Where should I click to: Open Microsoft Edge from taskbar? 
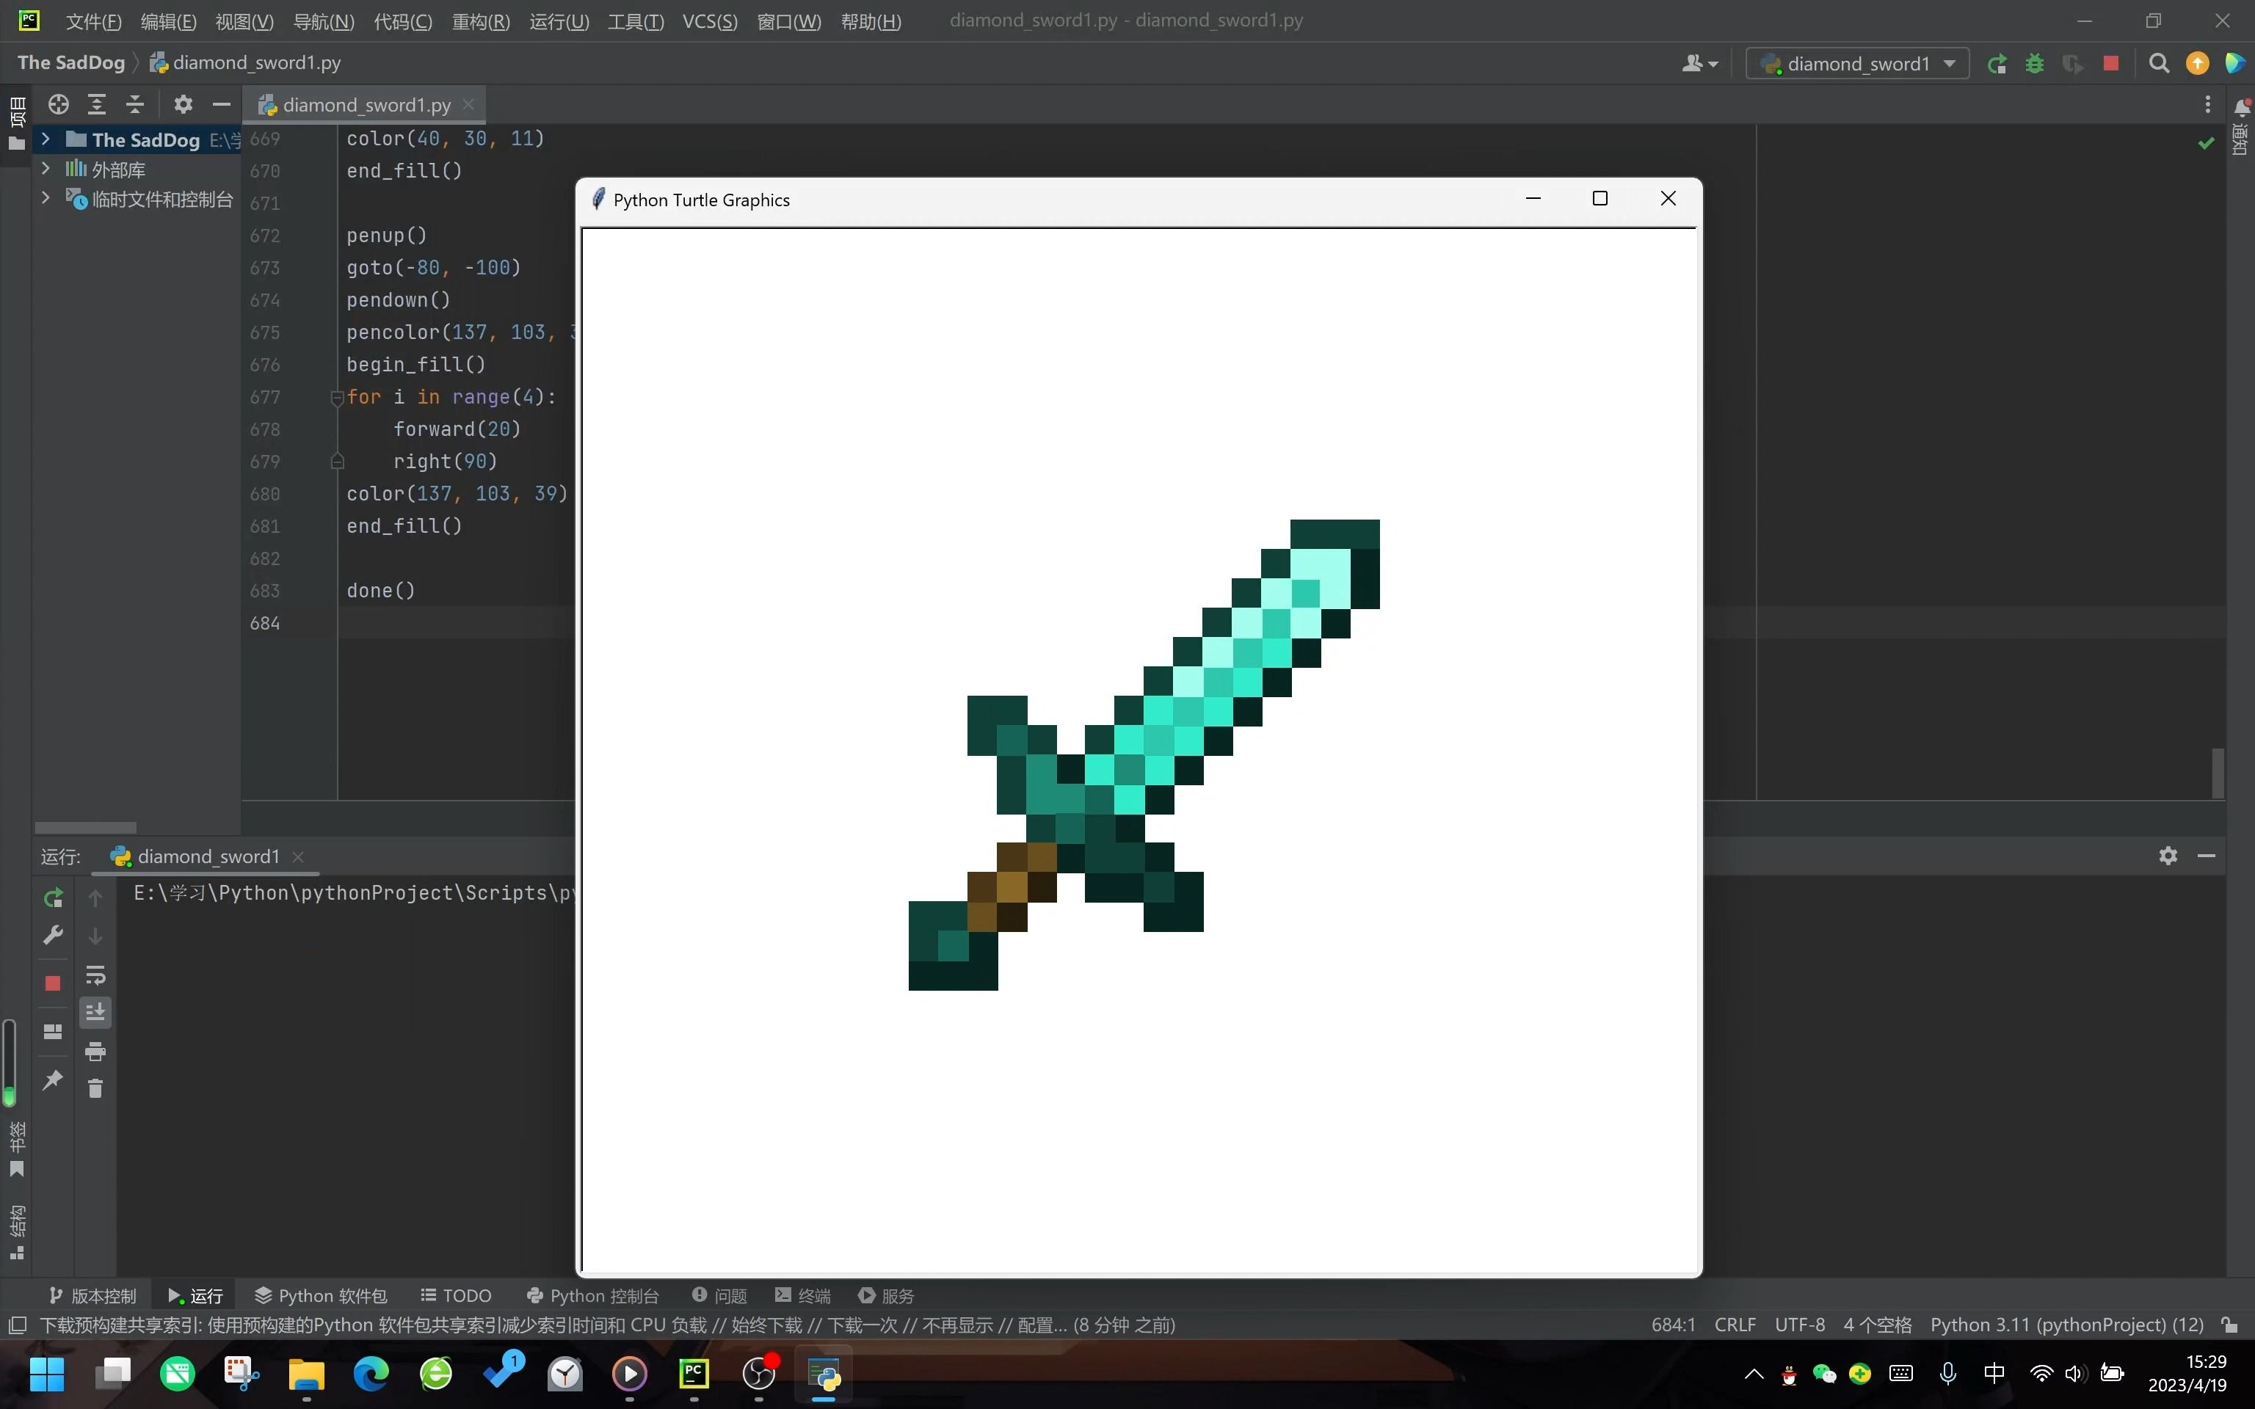click(371, 1374)
